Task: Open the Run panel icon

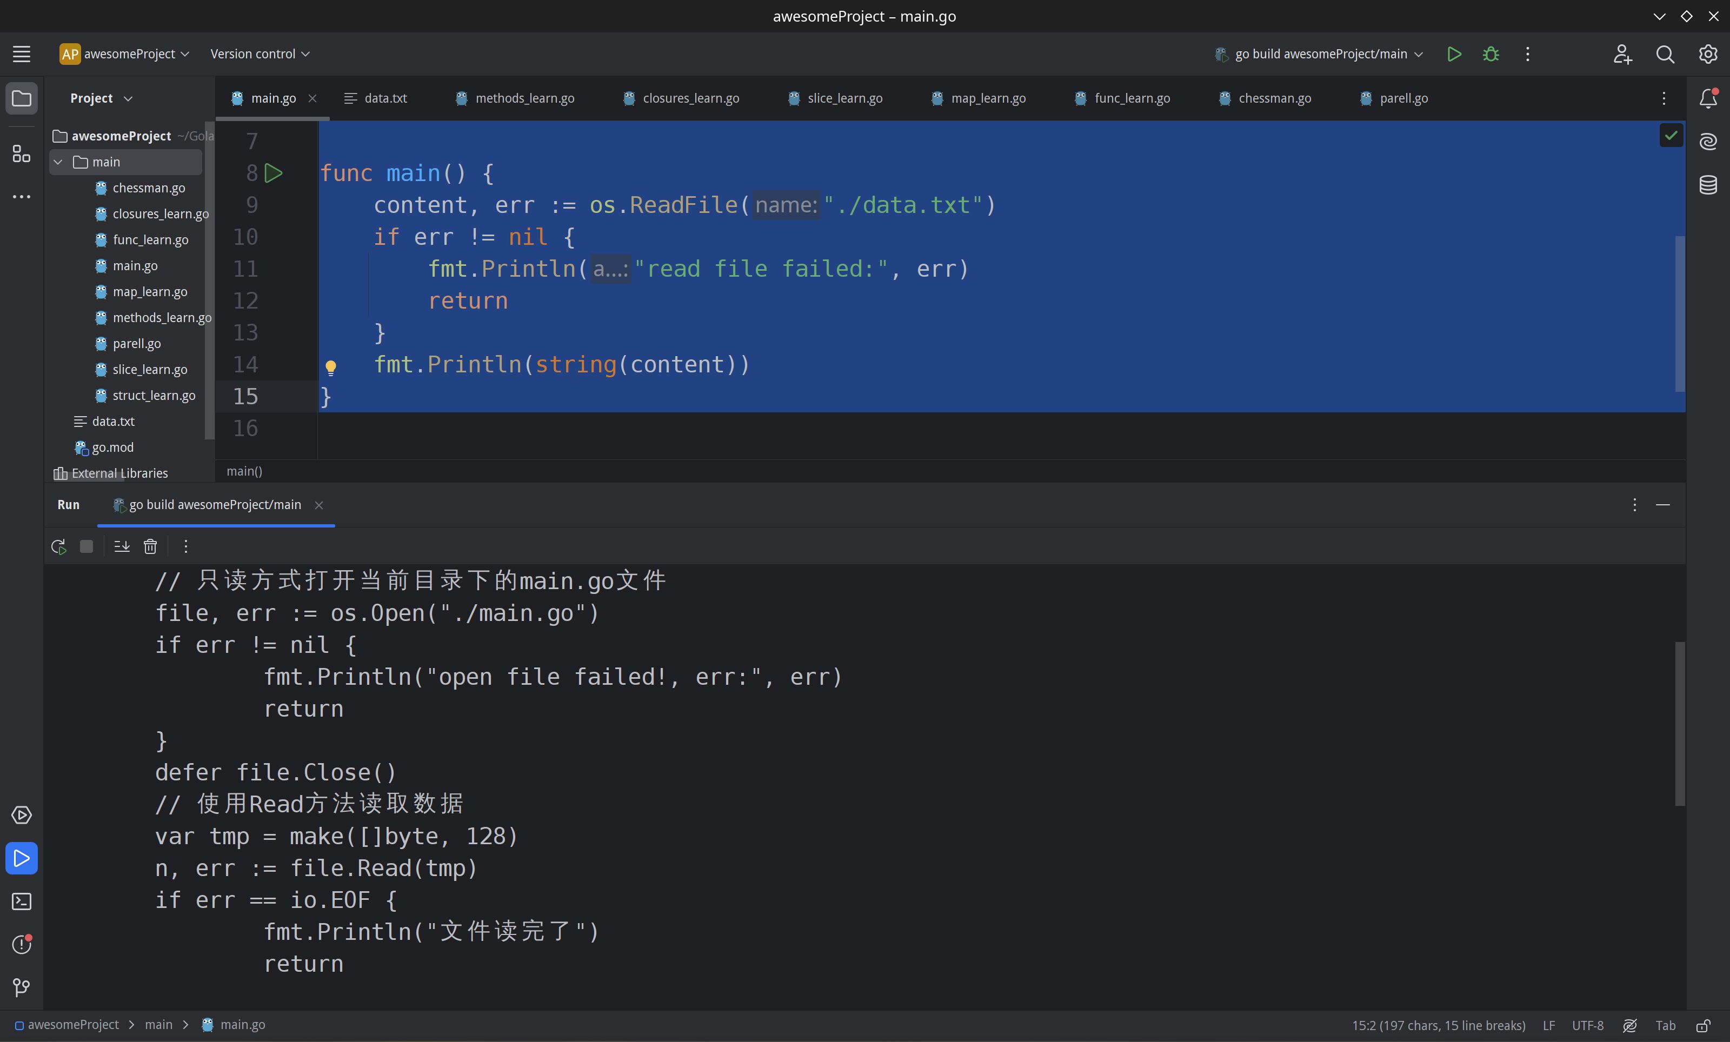Action: pos(21,858)
